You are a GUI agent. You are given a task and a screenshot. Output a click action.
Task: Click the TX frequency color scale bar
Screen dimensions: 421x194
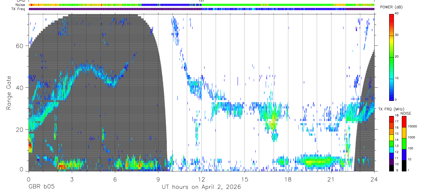click(392, 144)
